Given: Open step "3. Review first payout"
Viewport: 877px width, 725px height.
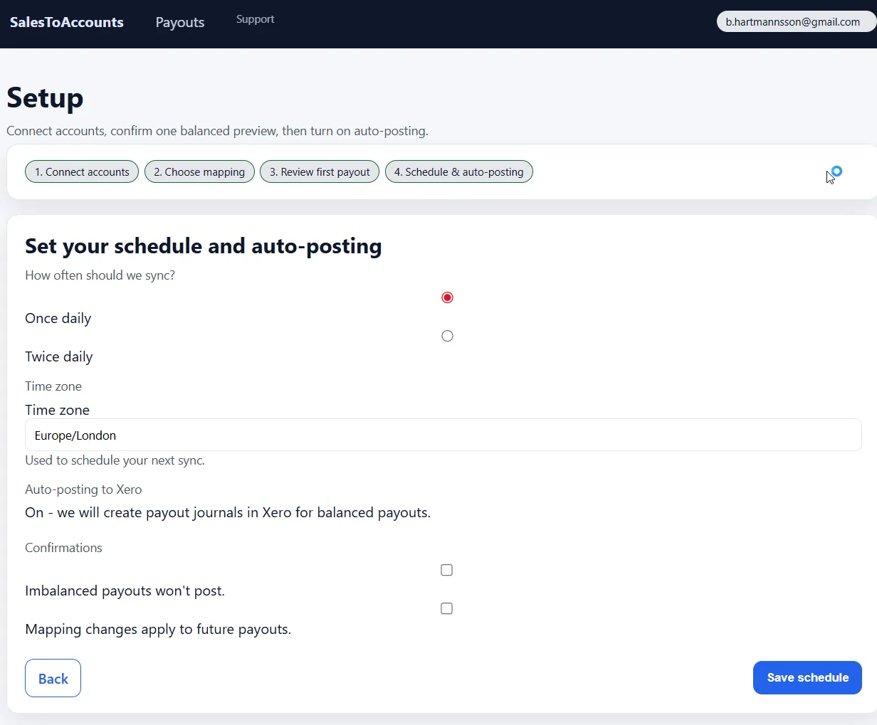Looking at the screenshot, I should tap(319, 171).
